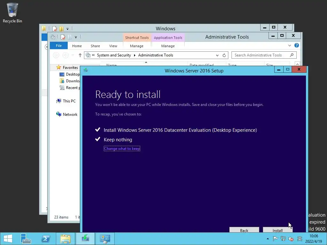Screen dimensions: 327x245
Task: Open Control Panel taskbar item
Action: pos(105,239)
